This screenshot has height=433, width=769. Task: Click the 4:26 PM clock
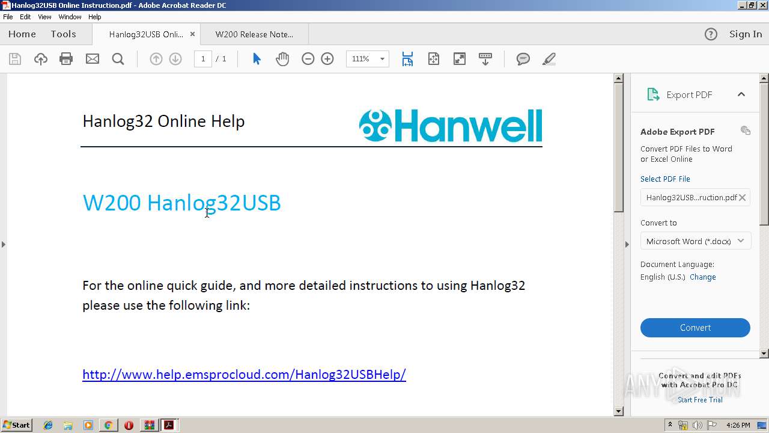pyautogui.click(x=738, y=425)
